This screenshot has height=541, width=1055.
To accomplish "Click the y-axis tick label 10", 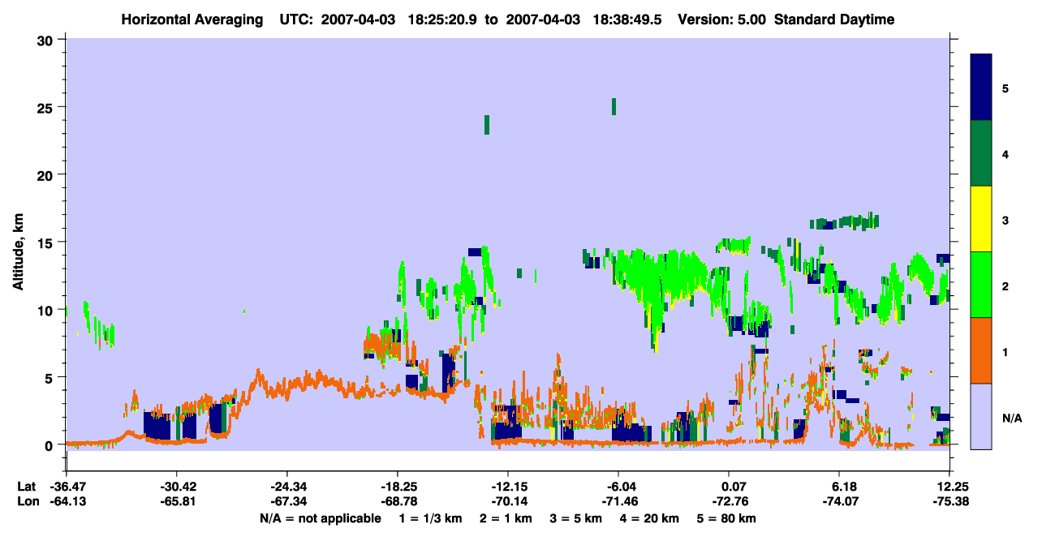I will point(47,310).
